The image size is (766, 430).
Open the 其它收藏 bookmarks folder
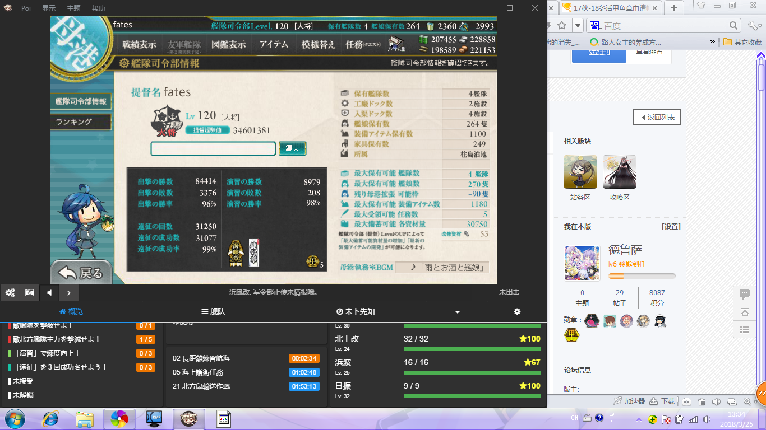coord(742,42)
